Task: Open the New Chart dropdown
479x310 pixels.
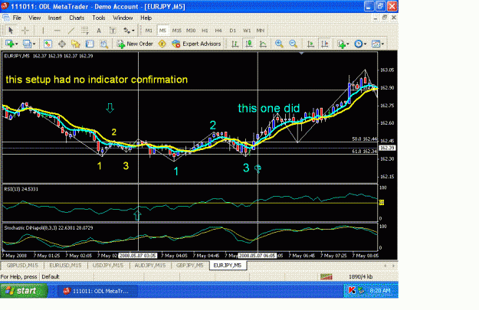Action: pos(11,44)
